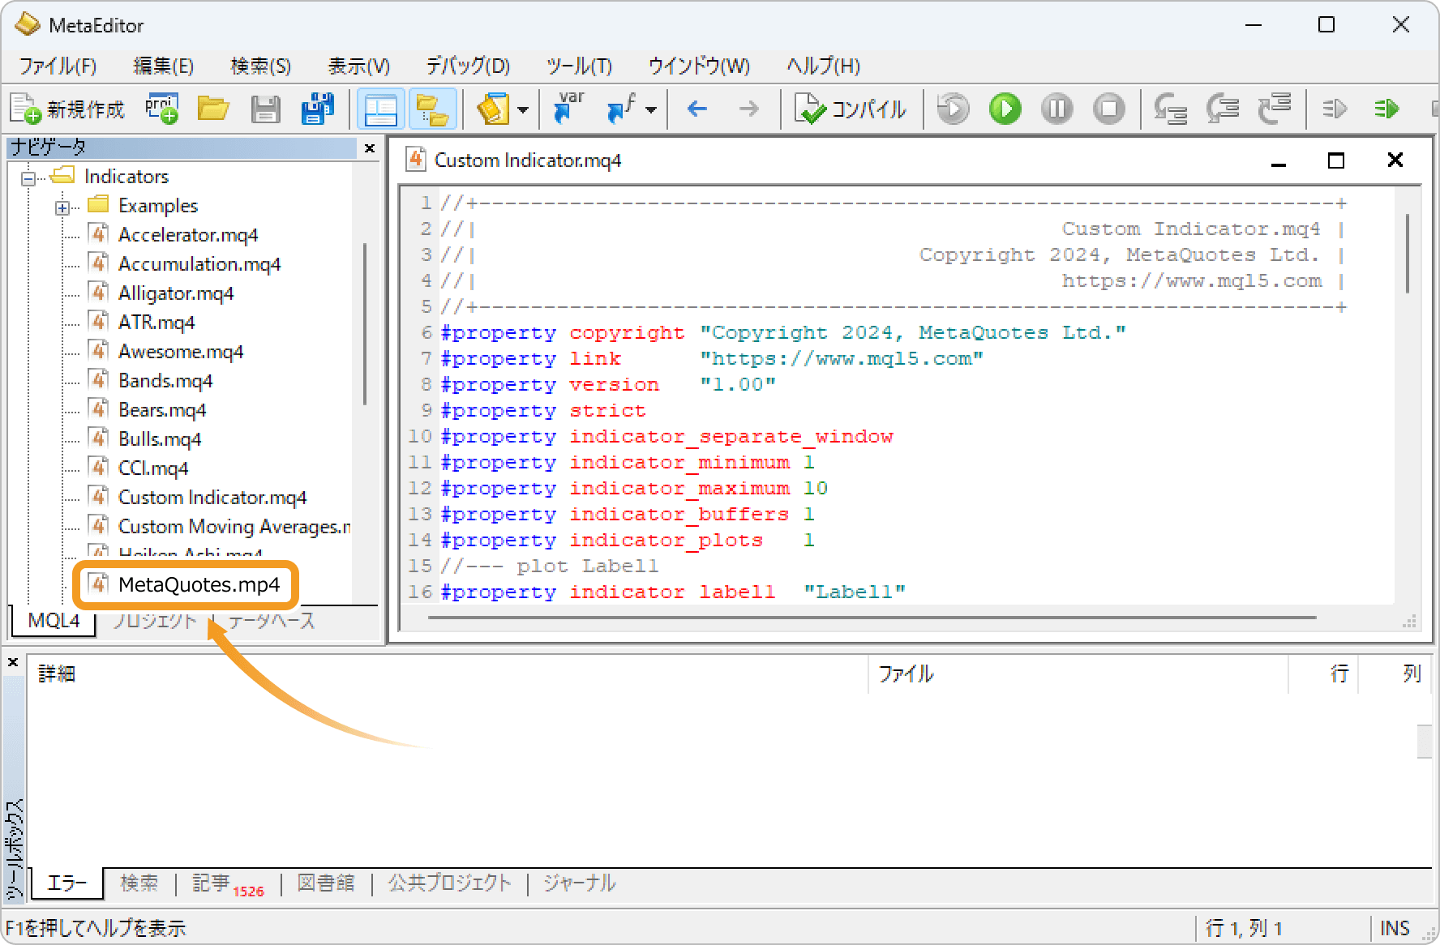
Task: Click the New (新規作成) toolbar button
Action: click(x=67, y=109)
